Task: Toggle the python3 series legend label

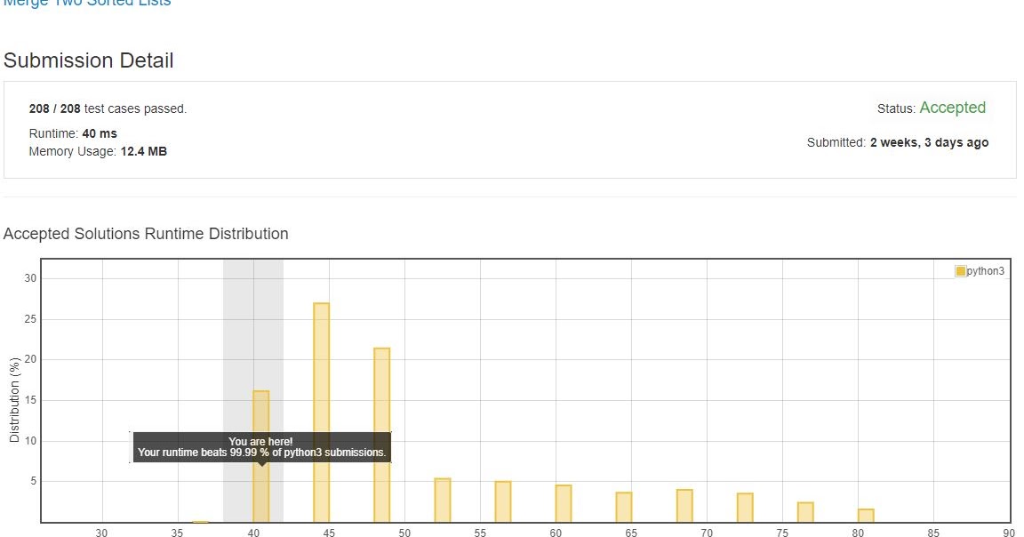Action: [985, 271]
